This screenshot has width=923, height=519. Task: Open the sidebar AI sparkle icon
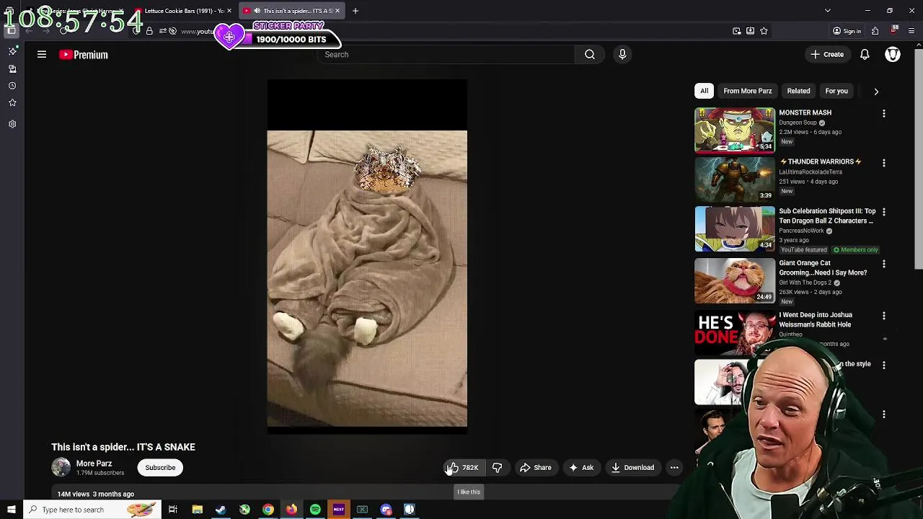[x=12, y=51]
